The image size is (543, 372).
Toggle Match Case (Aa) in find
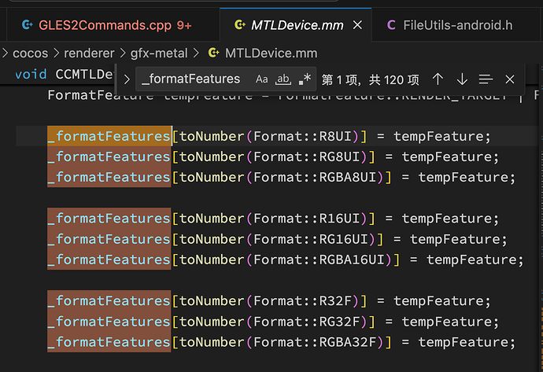262,79
